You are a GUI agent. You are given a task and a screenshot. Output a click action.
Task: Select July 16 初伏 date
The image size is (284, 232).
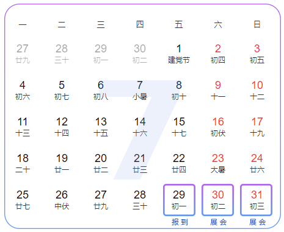pos(218,127)
